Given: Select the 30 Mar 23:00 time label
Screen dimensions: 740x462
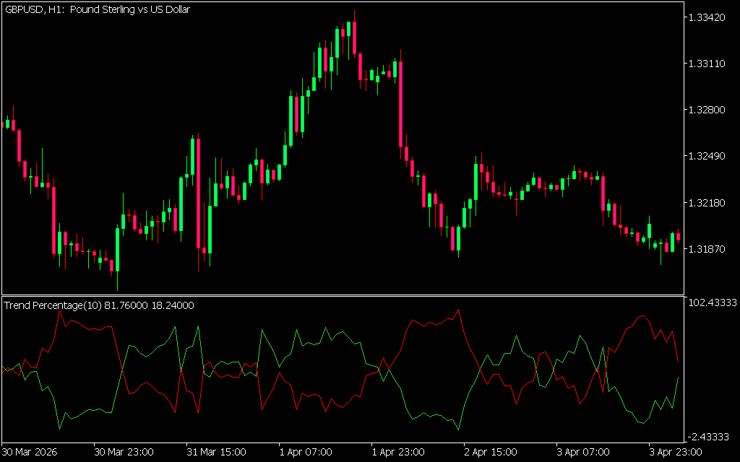Looking at the screenshot, I should 124,452.
